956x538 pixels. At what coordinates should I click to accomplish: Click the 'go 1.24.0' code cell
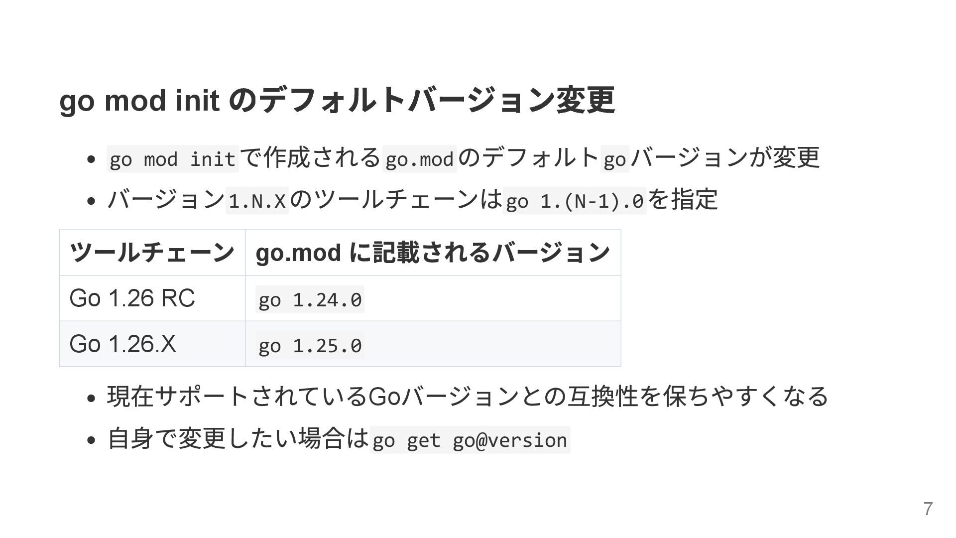pos(310,299)
